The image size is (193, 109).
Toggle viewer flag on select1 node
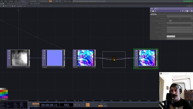[9, 51]
